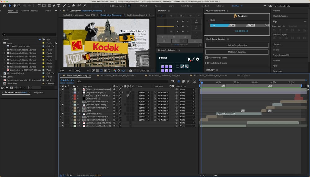Select the Selection arrow tool
Image resolution: width=310 pixels, height=177 pixels.
coord(10,6)
